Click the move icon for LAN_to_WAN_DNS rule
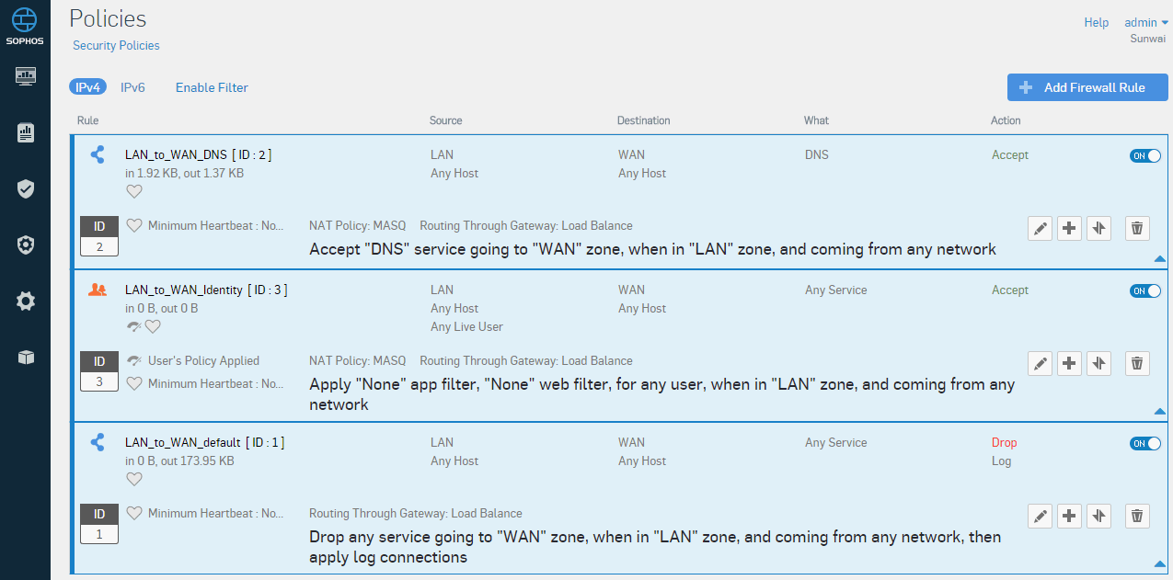Image resolution: width=1173 pixels, height=580 pixels. 1098,229
